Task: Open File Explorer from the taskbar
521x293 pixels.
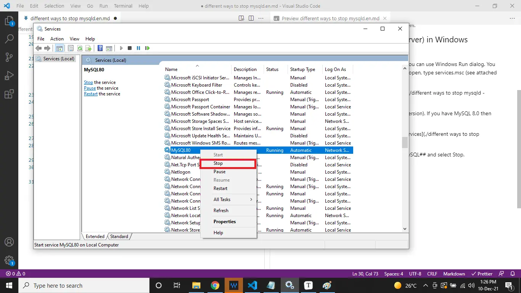Action: point(196,285)
